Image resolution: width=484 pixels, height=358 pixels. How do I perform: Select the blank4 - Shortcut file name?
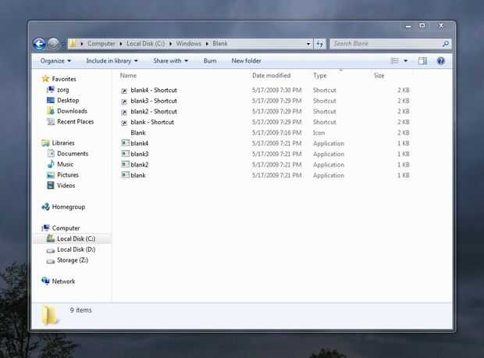154,90
